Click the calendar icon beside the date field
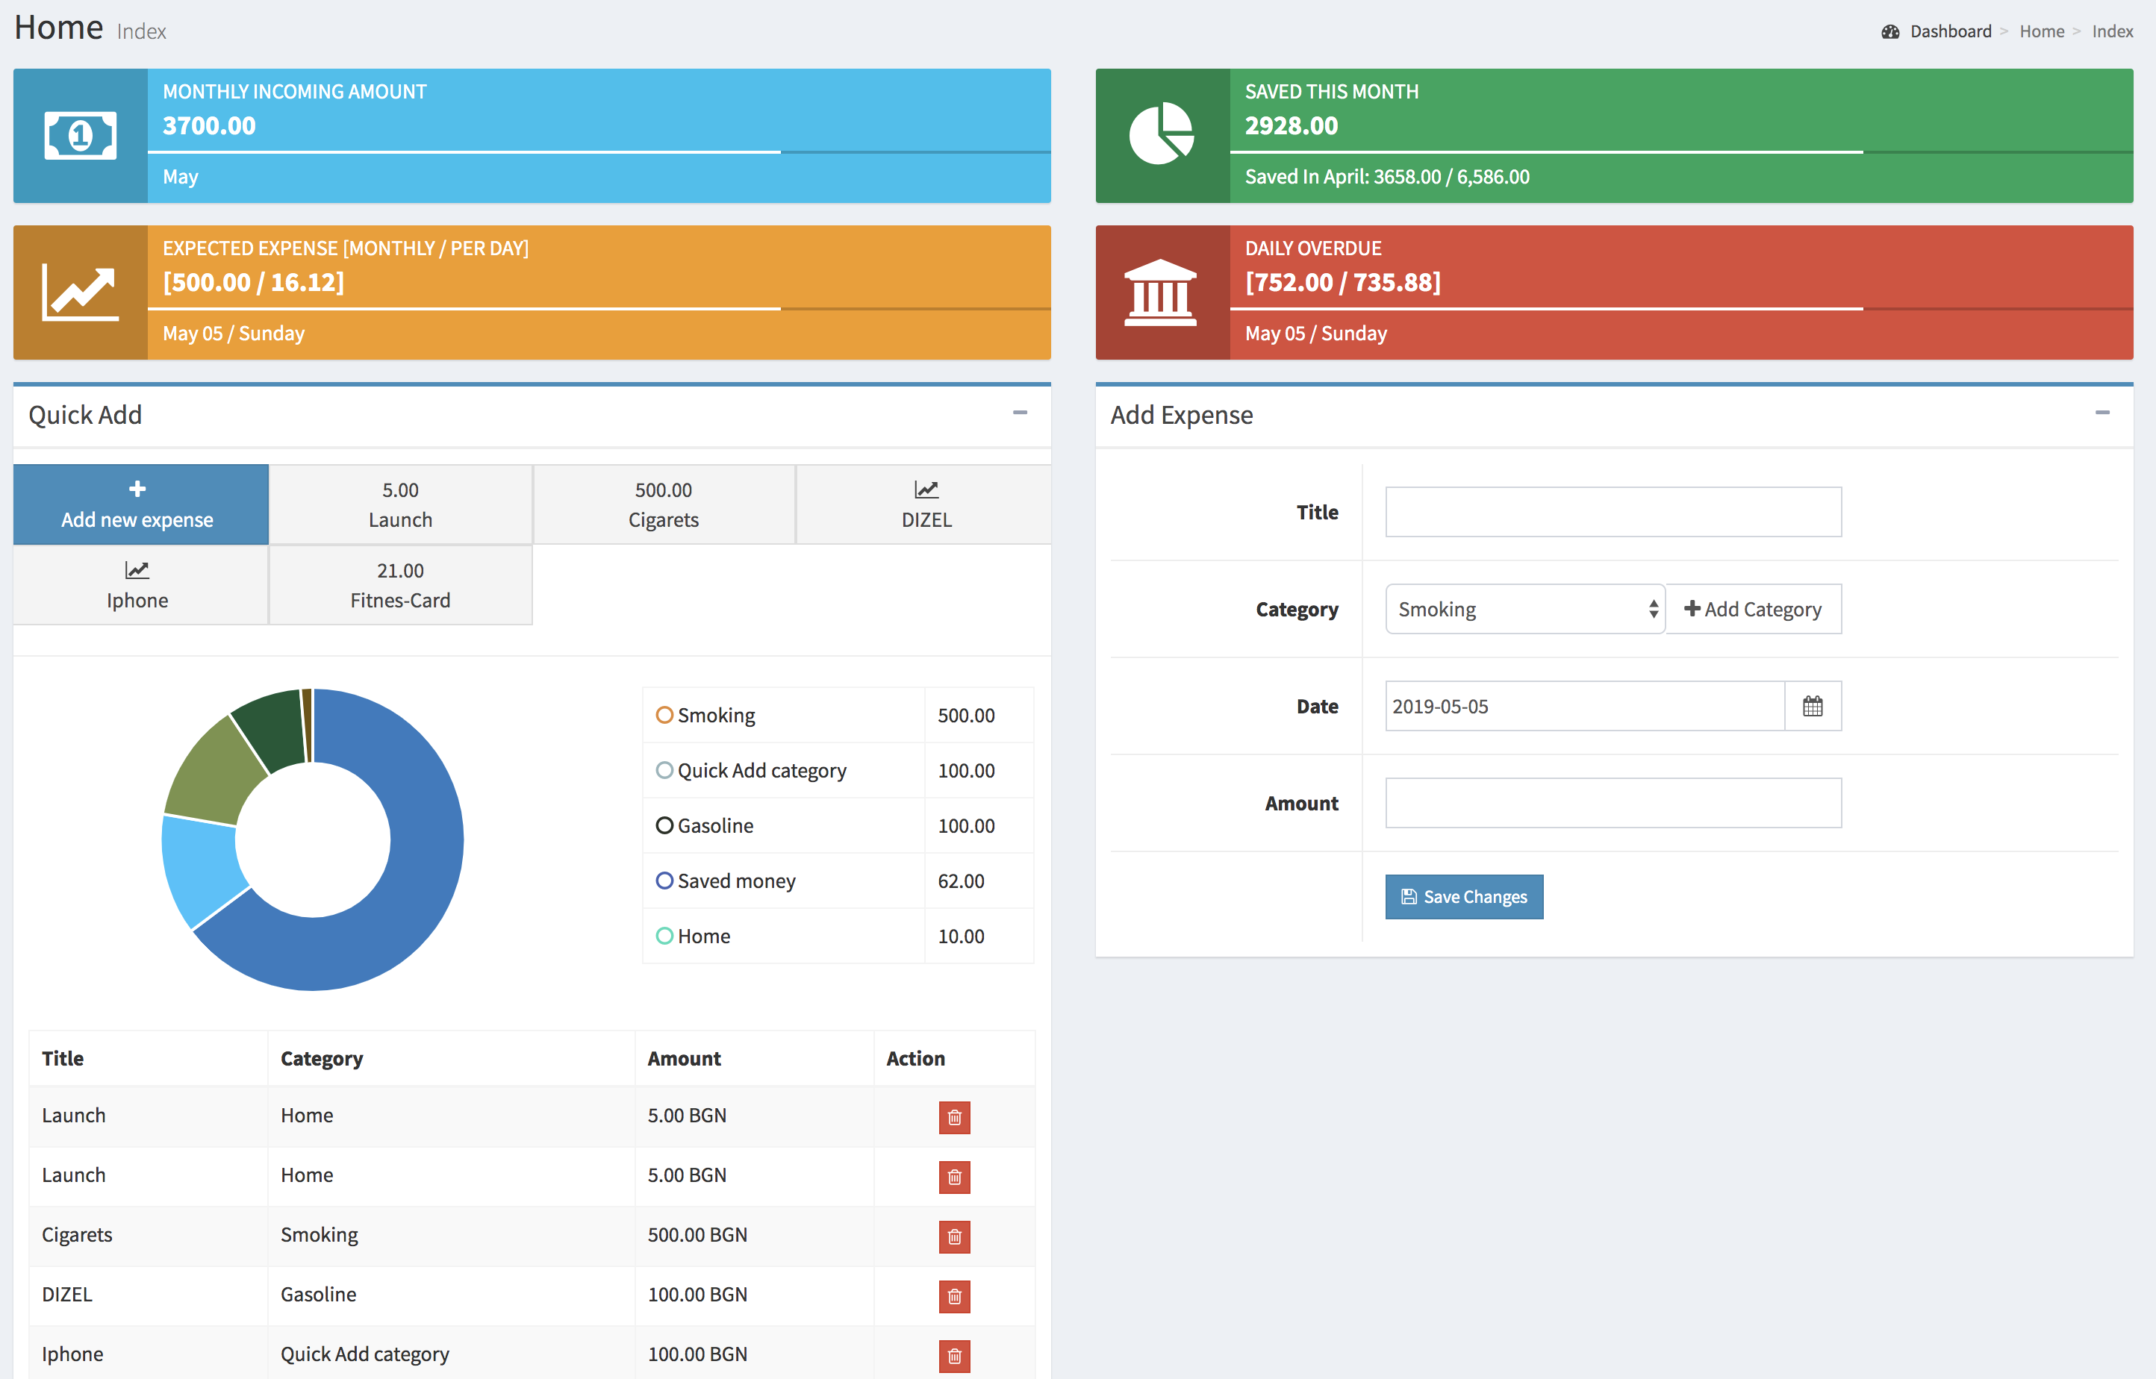The width and height of the screenshot is (2156, 1379). pos(1812,706)
